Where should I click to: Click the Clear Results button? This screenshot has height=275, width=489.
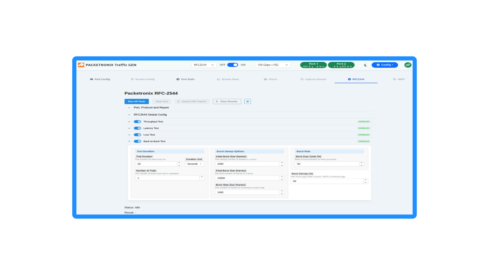pyautogui.click(x=227, y=101)
